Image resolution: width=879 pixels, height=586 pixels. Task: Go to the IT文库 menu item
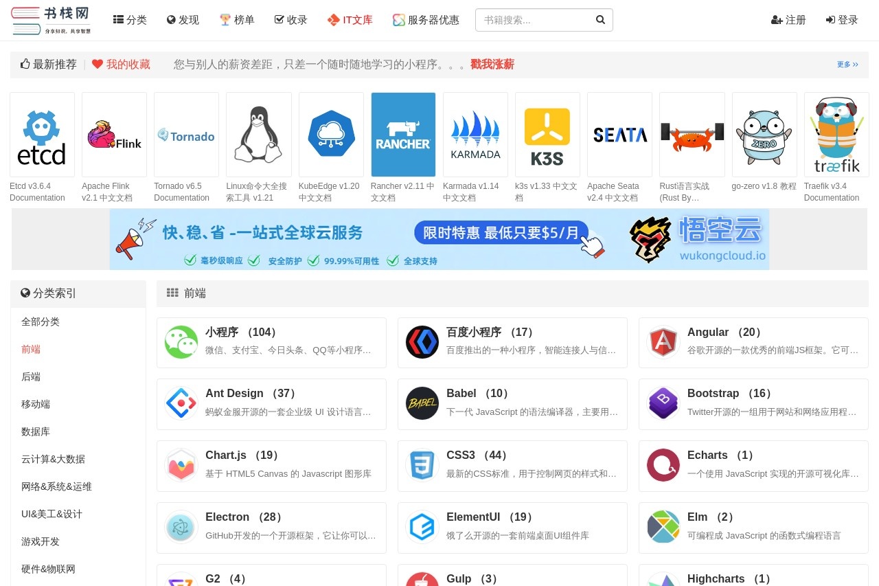pos(350,20)
